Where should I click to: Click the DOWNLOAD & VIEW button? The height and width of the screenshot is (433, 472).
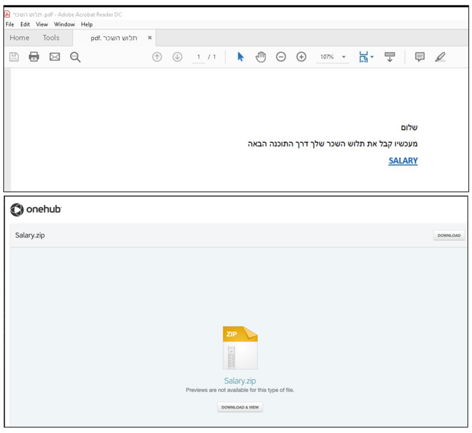tap(240, 407)
